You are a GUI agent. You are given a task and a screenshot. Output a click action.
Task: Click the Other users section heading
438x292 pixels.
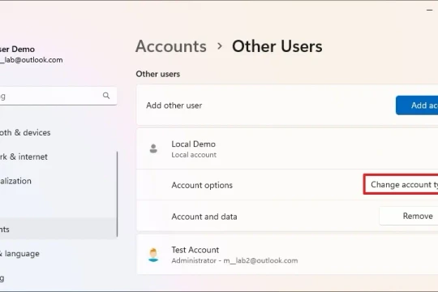pyautogui.click(x=158, y=74)
